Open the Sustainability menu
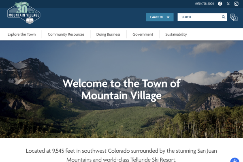The height and width of the screenshot is (162, 243). [x=176, y=34]
